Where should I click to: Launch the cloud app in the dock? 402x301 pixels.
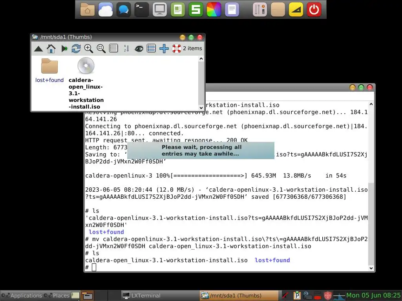(105, 9)
